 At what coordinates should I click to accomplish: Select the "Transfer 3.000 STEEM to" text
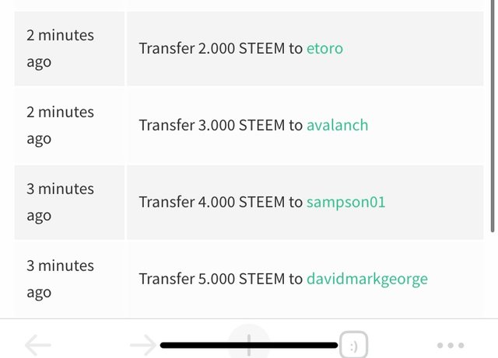[x=220, y=125]
